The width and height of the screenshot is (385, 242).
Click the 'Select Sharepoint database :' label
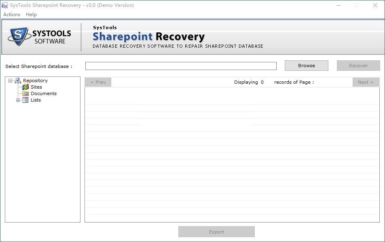39,66
